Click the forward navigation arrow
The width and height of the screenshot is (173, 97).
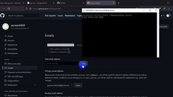(x=4, y=9)
